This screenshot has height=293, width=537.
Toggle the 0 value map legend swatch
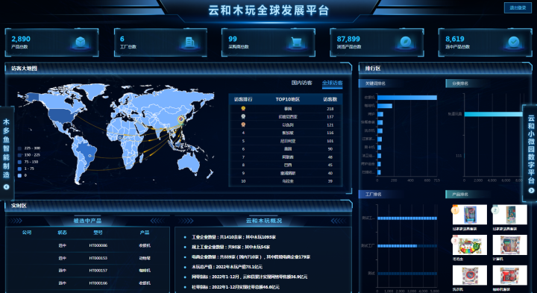tap(19, 176)
